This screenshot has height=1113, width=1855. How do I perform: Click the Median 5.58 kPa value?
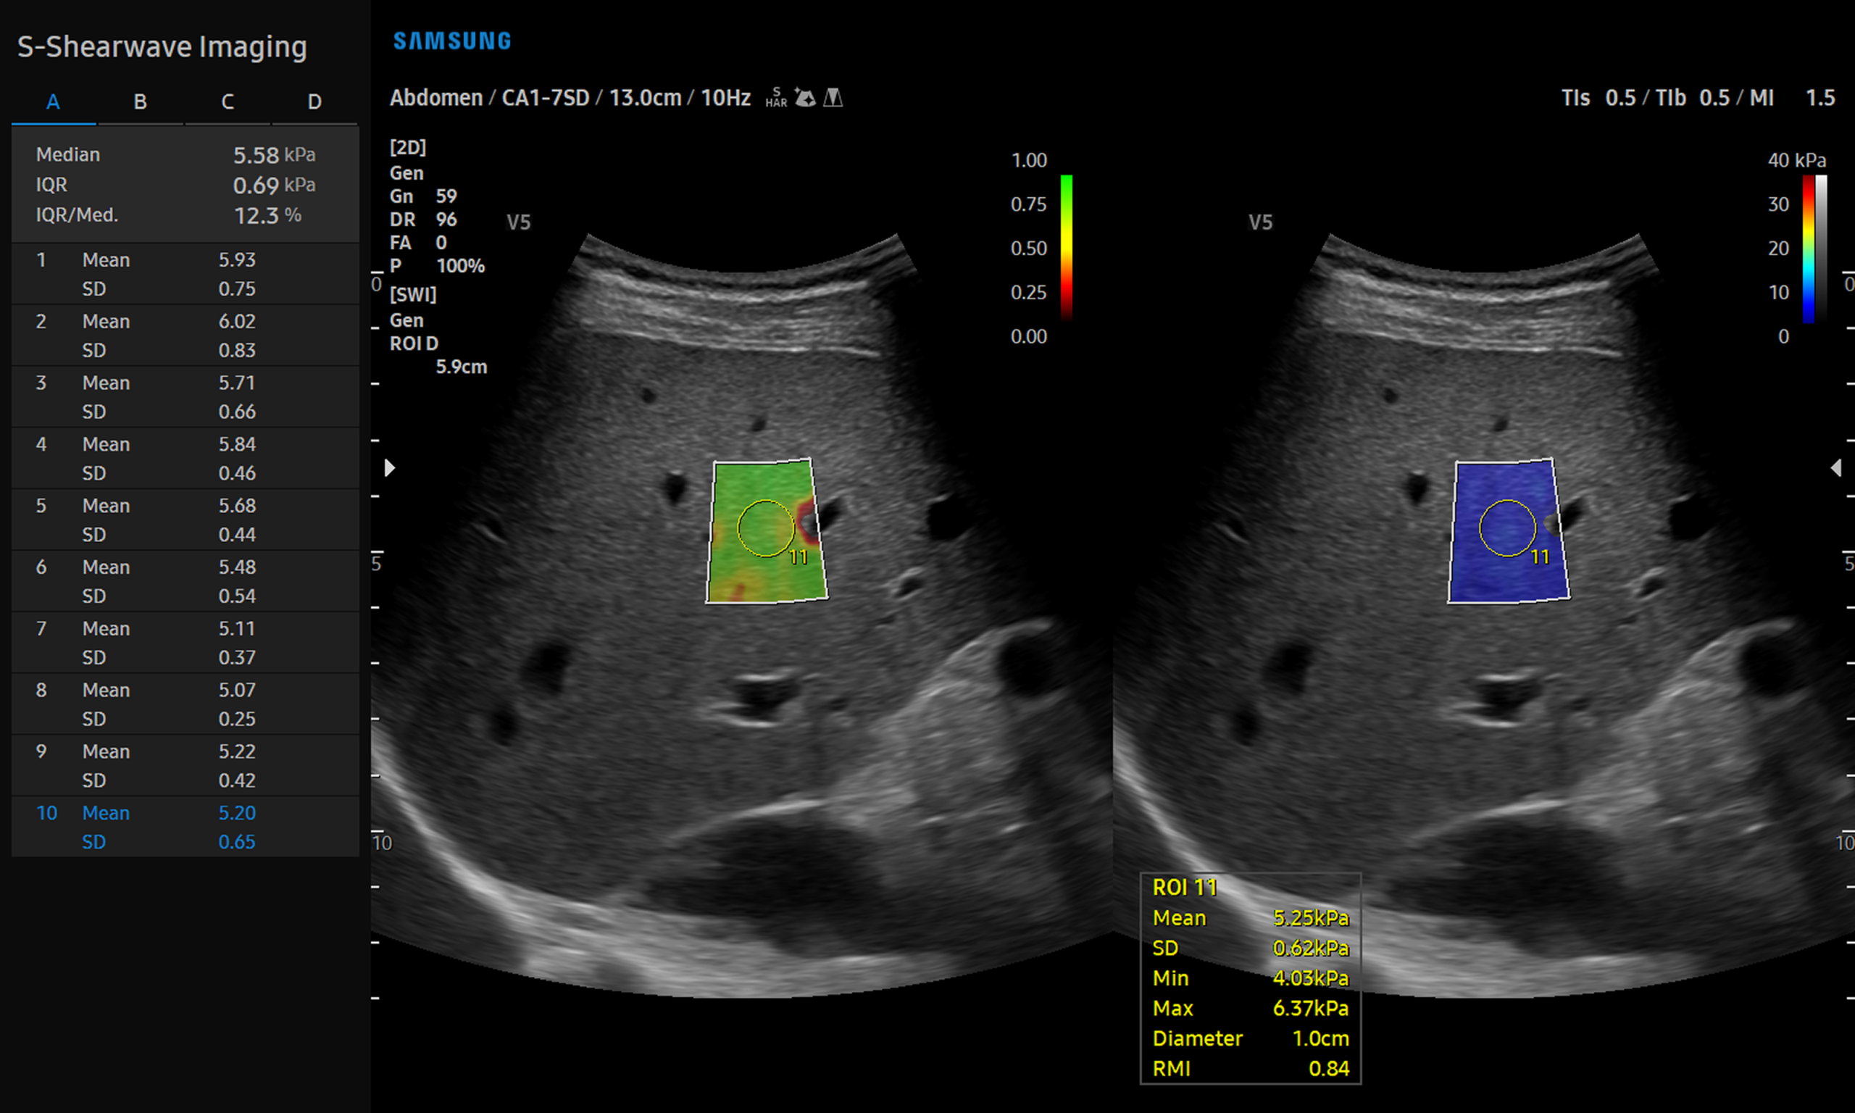pos(274,155)
